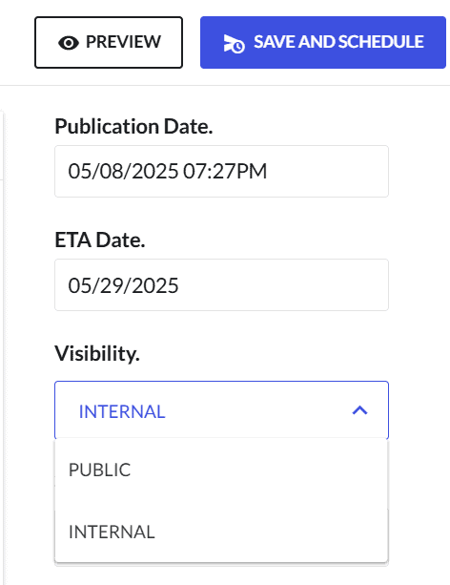Choose INTERNAL from the dropdown list
Image resolution: width=450 pixels, height=585 pixels.
[x=221, y=532]
